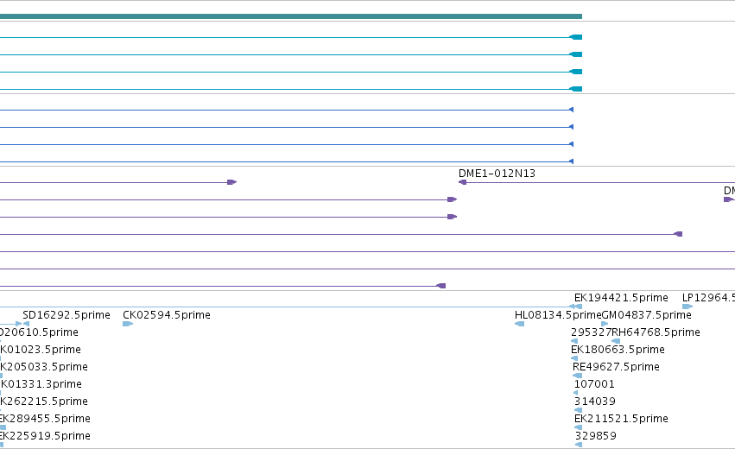Select the RH64768.5prime label
This screenshot has height=449, width=735.
point(656,332)
